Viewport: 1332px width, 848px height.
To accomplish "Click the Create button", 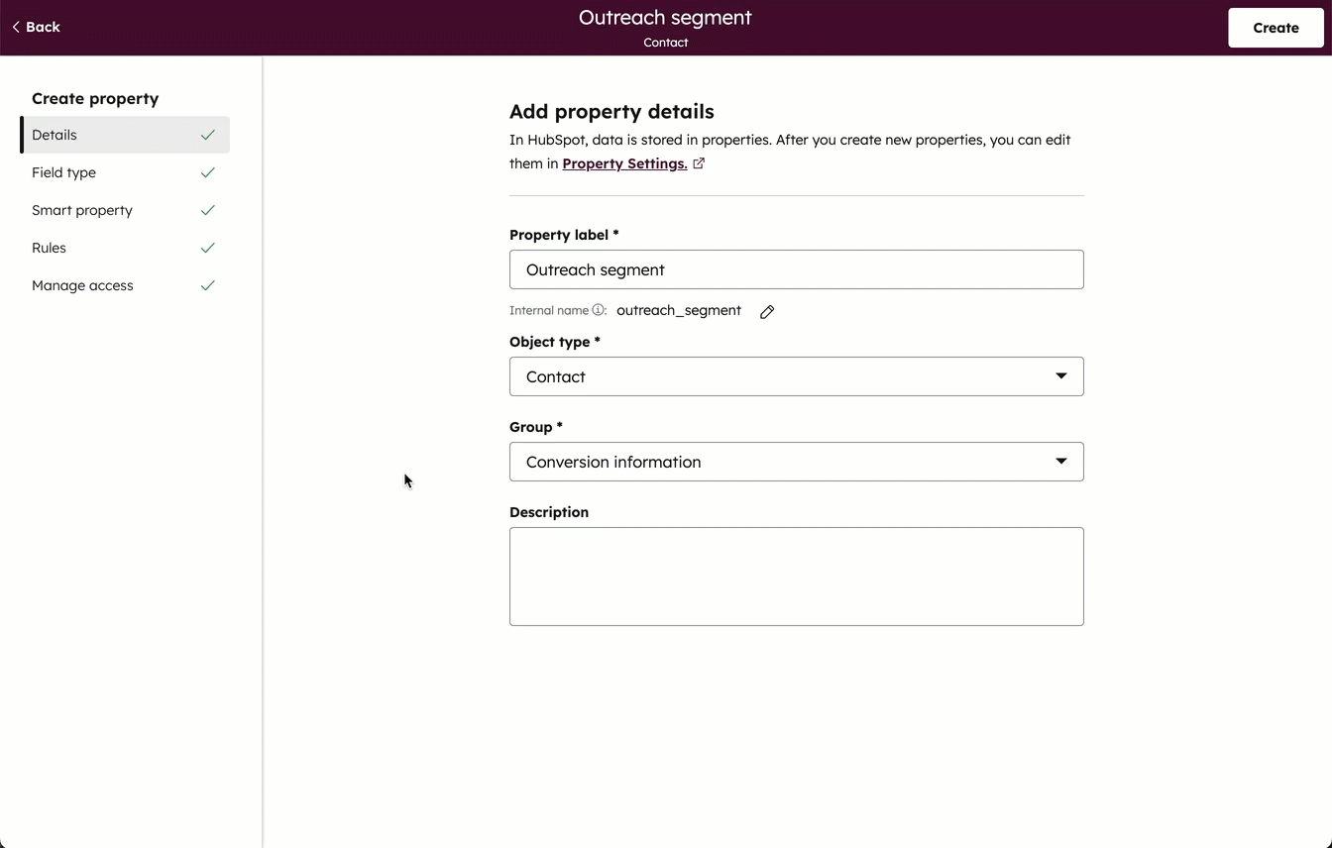I will [1276, 27].
